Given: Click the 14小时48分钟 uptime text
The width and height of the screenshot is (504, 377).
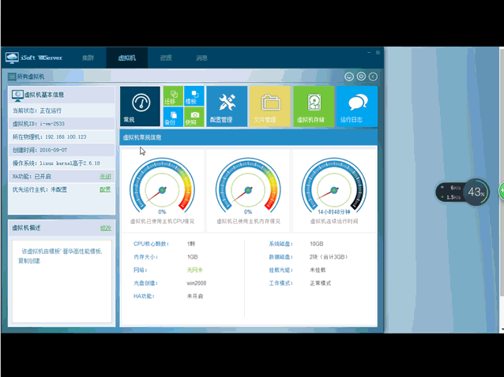Looking at the screenshot, I should [x=334, y=212].
